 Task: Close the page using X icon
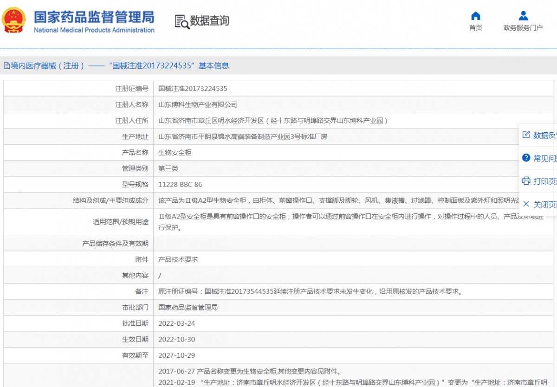tap(526, 204)
